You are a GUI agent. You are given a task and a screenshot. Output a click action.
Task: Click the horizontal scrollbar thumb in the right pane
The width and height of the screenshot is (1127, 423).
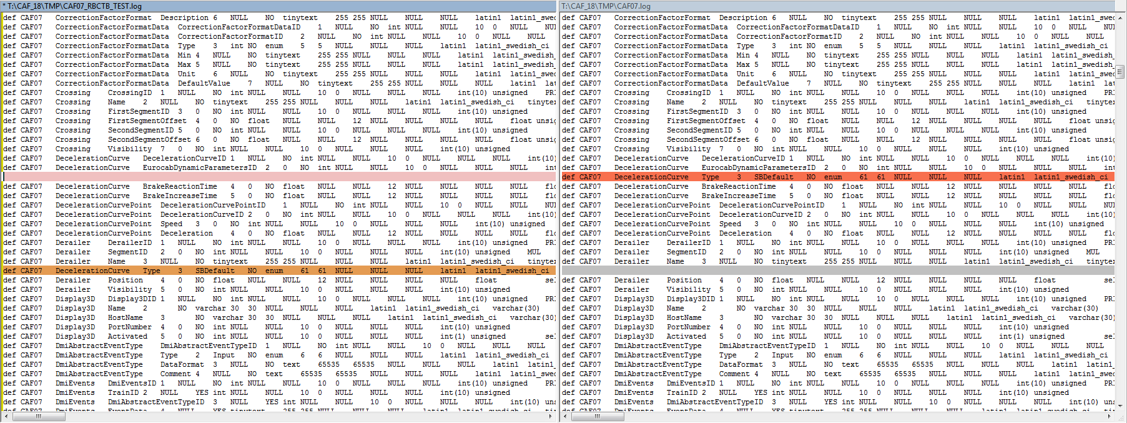pyautogui.click(x=596, y=416)
